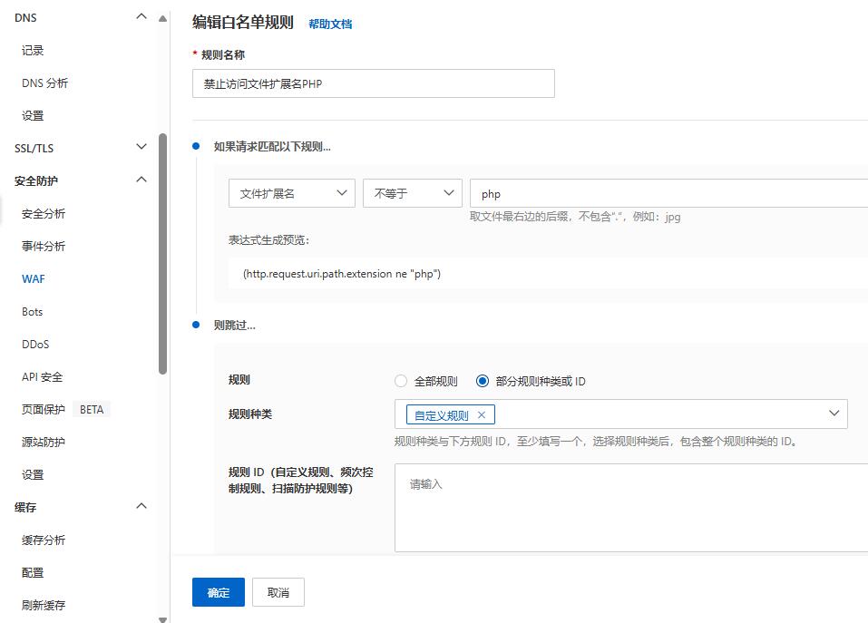Screen dimensions: 868x623
Task: Remove the 自定义规则 tag
Action: (x=482, y=413)
